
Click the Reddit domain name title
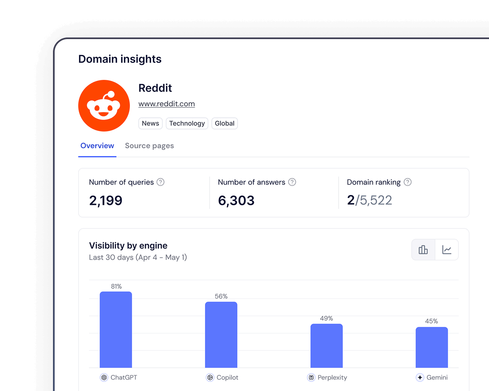pos(155,88)
